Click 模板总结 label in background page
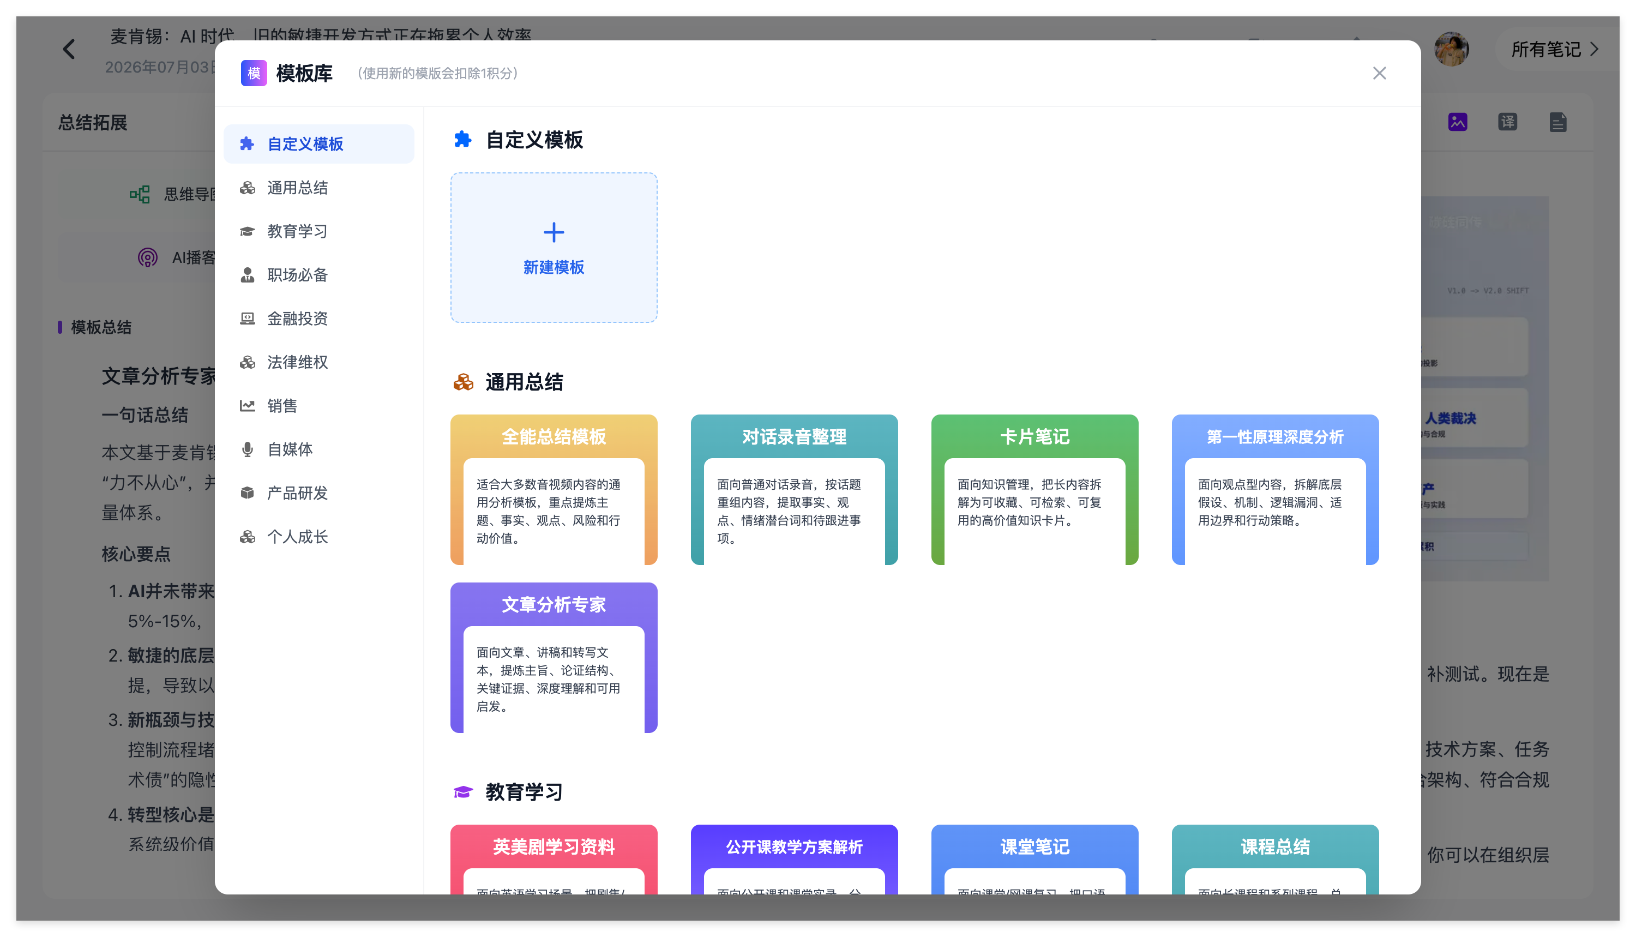Screen dimensions: 1636x937 pos(101,327)
